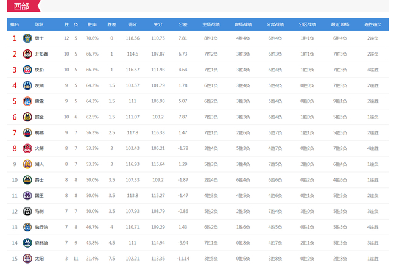Image resolution: width=396 pixels, height=266 pixels.
Task: Click the 国王 (Kings) team logo
Action: (27, 196)
